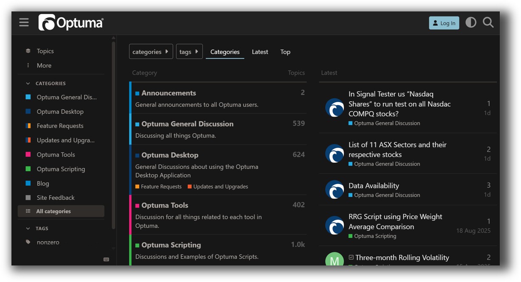This screenshot has width=521, height=282.
Task: Click the Topics layers icon in sidebar
Action: (x=28, y=51)
